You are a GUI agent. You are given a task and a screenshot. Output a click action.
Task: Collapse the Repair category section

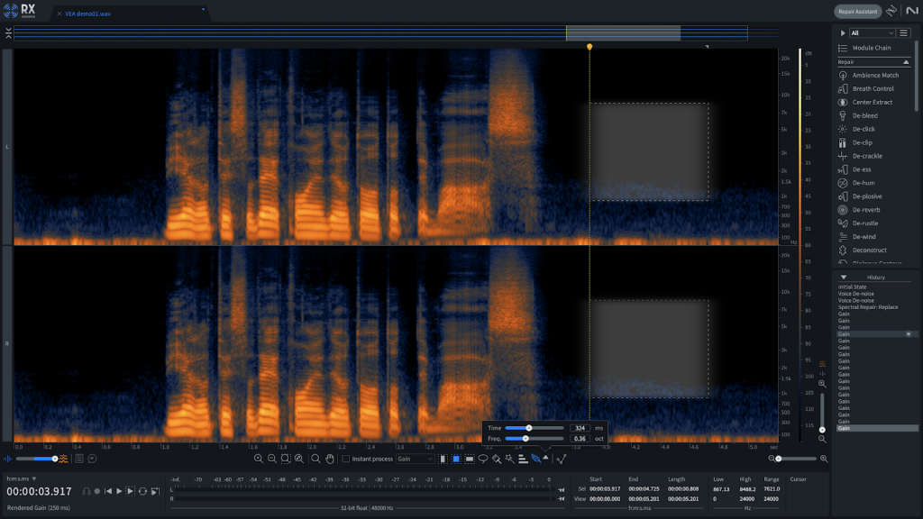tap(906, 61)
